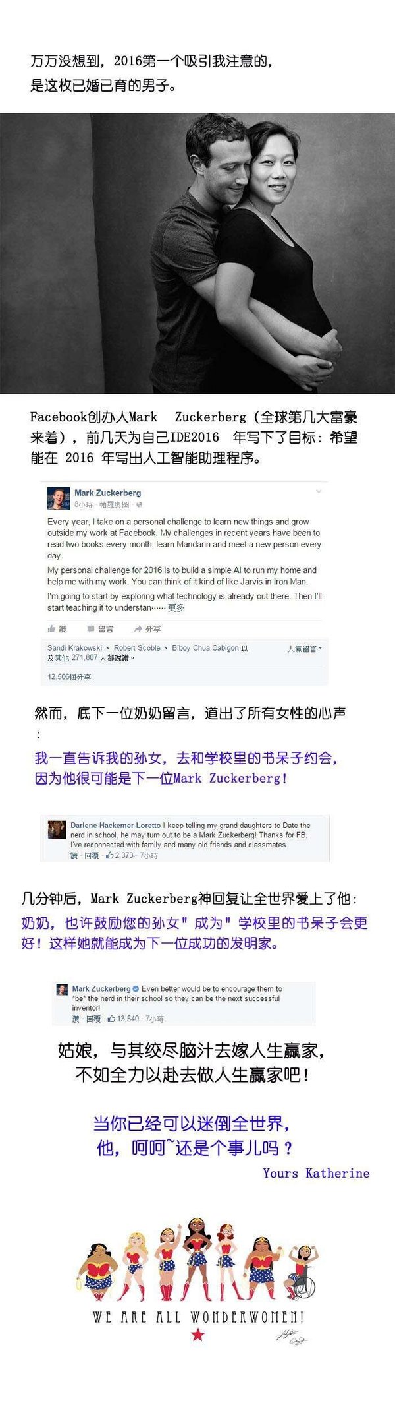The height and width of the screenshot is (1413, 395).
Task: Open Mark Zuckerberg's profile picture on the post
Action: click(59, 498)
